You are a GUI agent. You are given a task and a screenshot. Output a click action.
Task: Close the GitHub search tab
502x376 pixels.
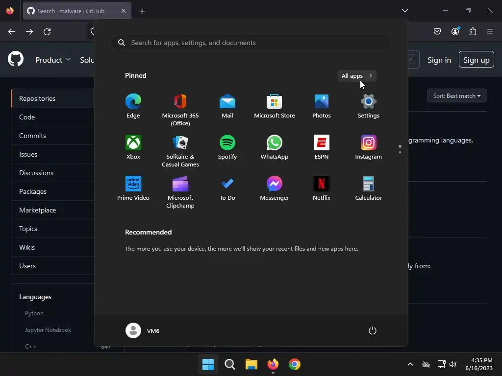point(124,11)
